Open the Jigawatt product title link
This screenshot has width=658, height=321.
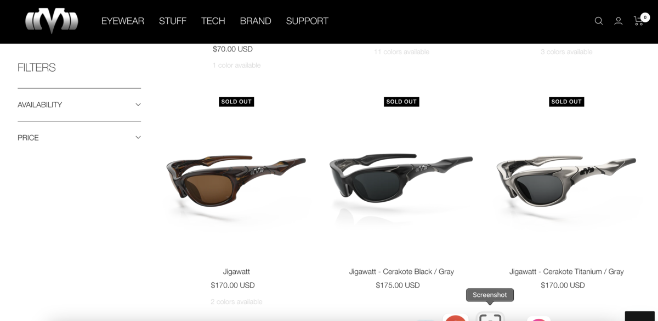(236, 271)
